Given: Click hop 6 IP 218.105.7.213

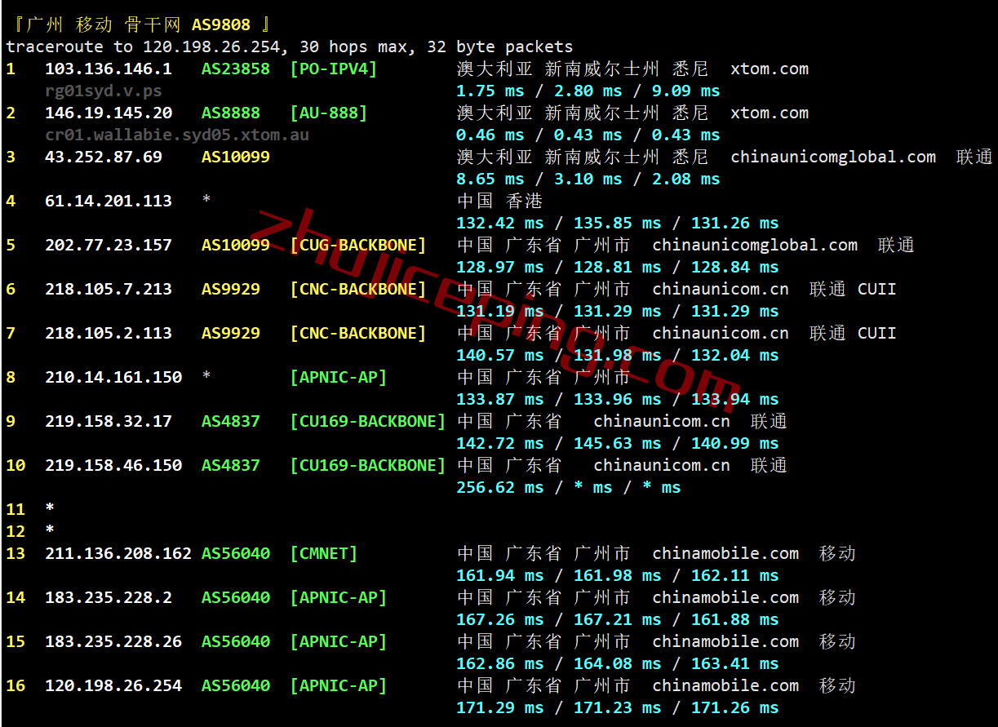Looking at the screenshot, I should tap(109, 290).
